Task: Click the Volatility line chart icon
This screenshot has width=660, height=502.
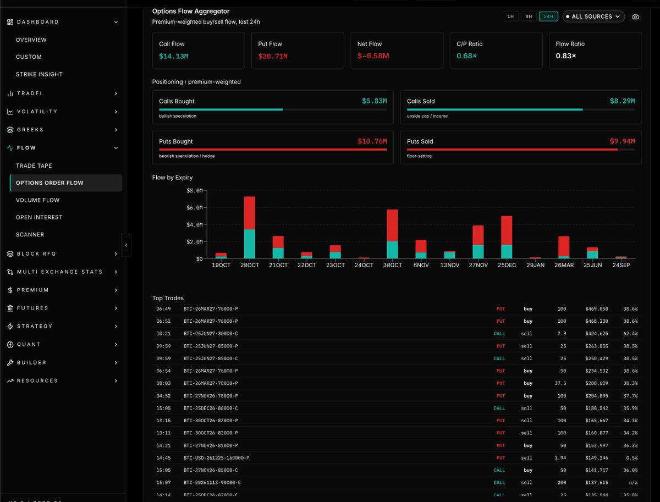Action: point(10,112)
